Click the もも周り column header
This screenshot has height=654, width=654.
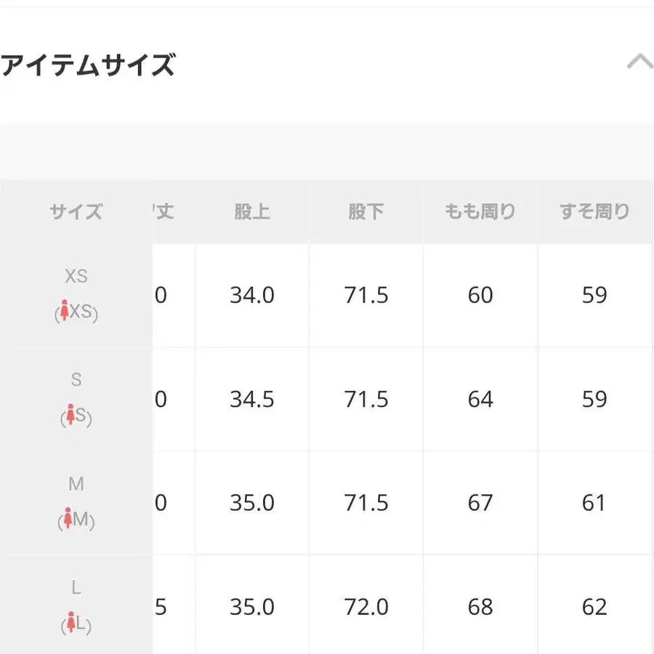click(x=480, y=211)
